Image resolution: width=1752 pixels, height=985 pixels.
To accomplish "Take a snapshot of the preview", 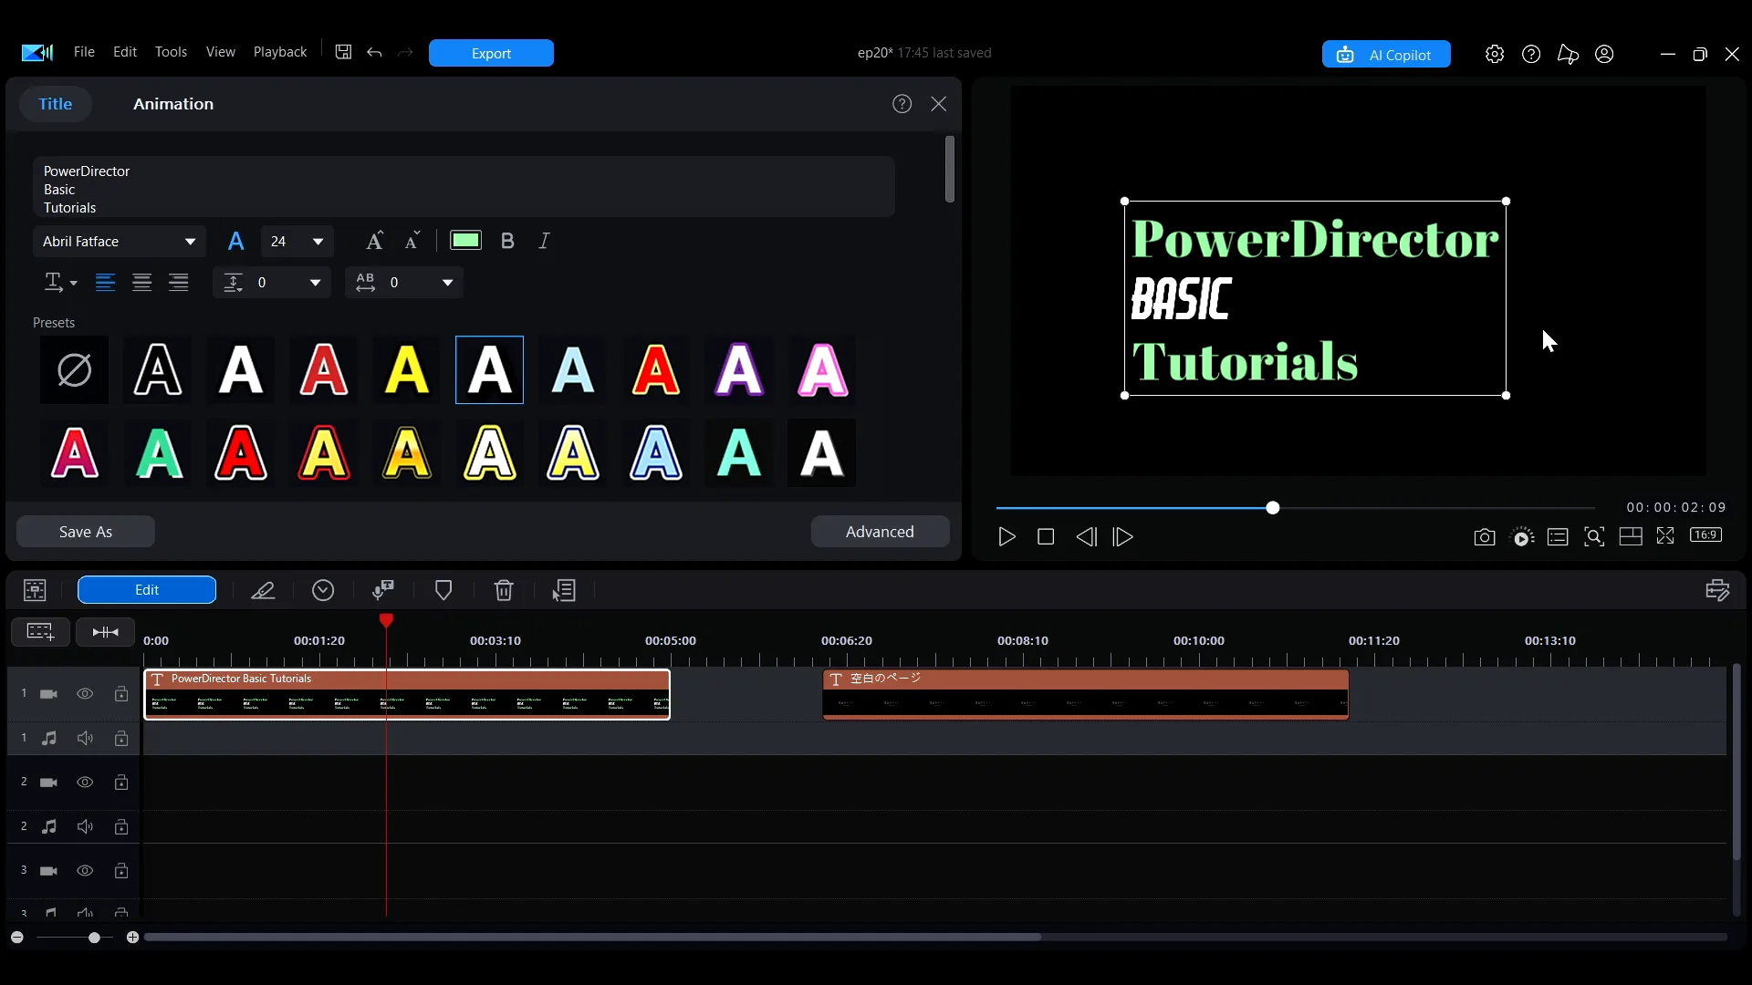I will (x=1485, y=537).
